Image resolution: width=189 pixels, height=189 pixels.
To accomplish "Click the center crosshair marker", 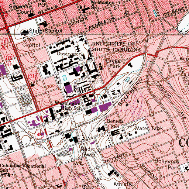I will pyautogui.click(x=95, y=95).
